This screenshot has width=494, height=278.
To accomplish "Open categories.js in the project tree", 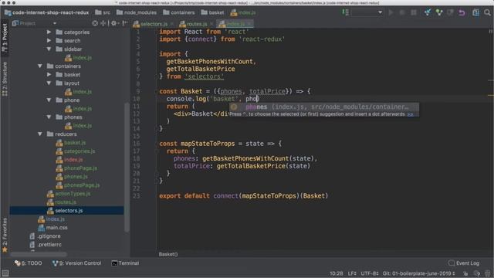I will coord(79,151).
